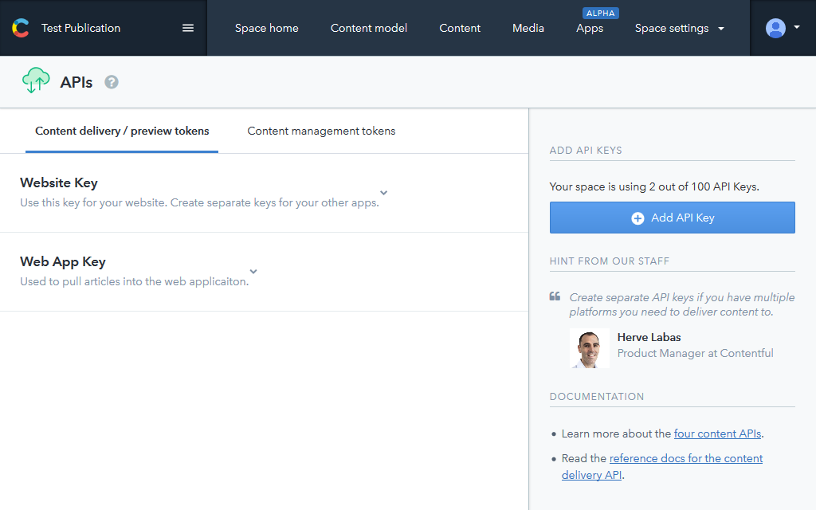Click the APIs help question mark icon

click(112, 82)
